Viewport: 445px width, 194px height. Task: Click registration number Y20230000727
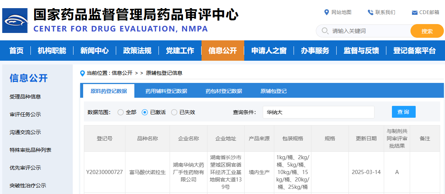pos(104,172)
